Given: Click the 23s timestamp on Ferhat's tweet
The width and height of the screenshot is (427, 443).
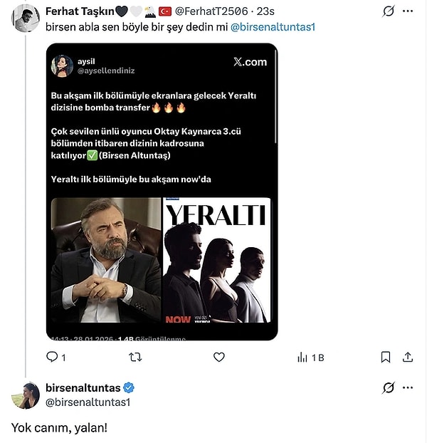Looking at the screenshot, I should coord(265,11).
